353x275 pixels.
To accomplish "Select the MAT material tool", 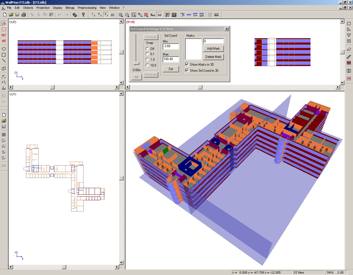I will coord(4,35).
